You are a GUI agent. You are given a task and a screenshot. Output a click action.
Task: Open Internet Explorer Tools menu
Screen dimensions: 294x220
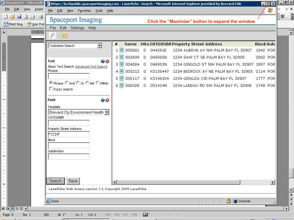click(x=99, y=11)
